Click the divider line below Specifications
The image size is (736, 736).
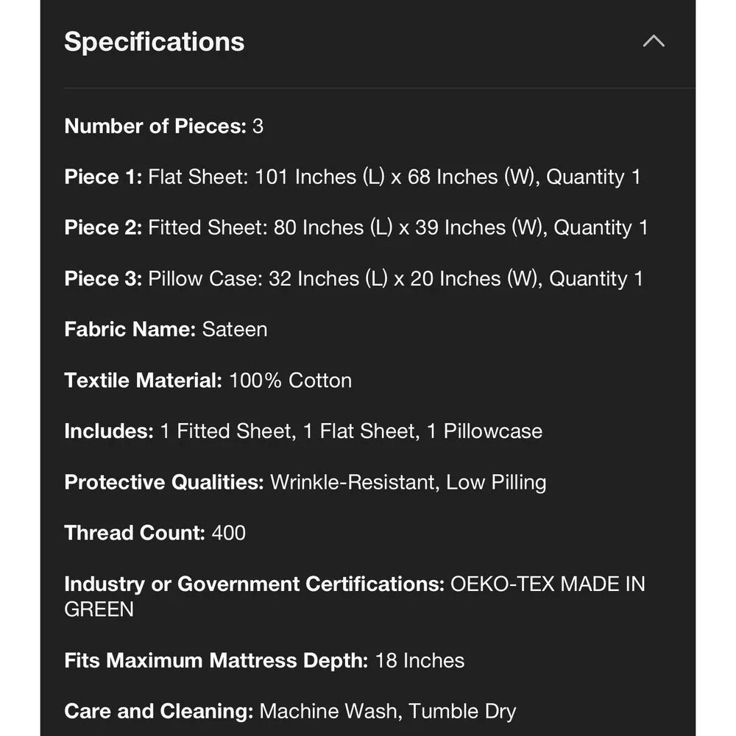point(379,88)
